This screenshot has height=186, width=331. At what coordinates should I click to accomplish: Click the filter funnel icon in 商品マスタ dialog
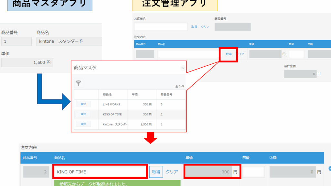pyautogui.click(x=79, y=83)
